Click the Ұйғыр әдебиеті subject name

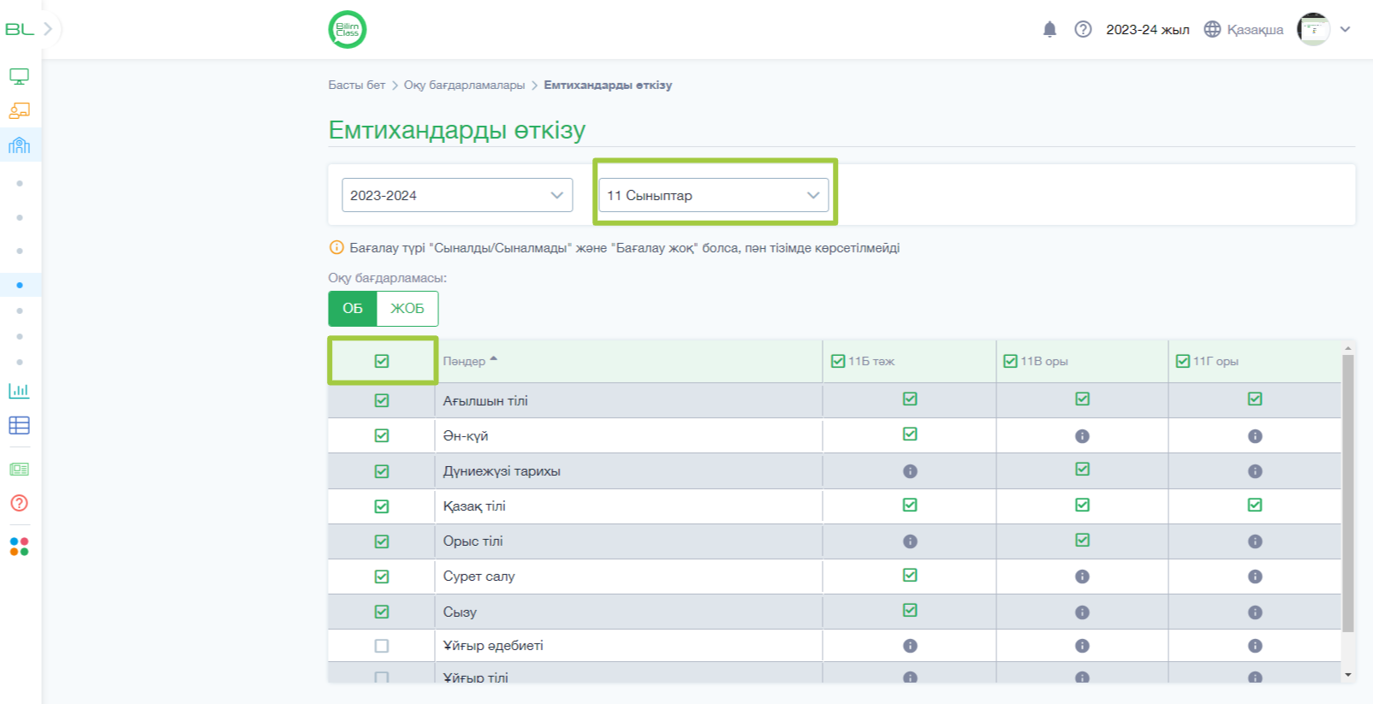click(x=493, y=646)
